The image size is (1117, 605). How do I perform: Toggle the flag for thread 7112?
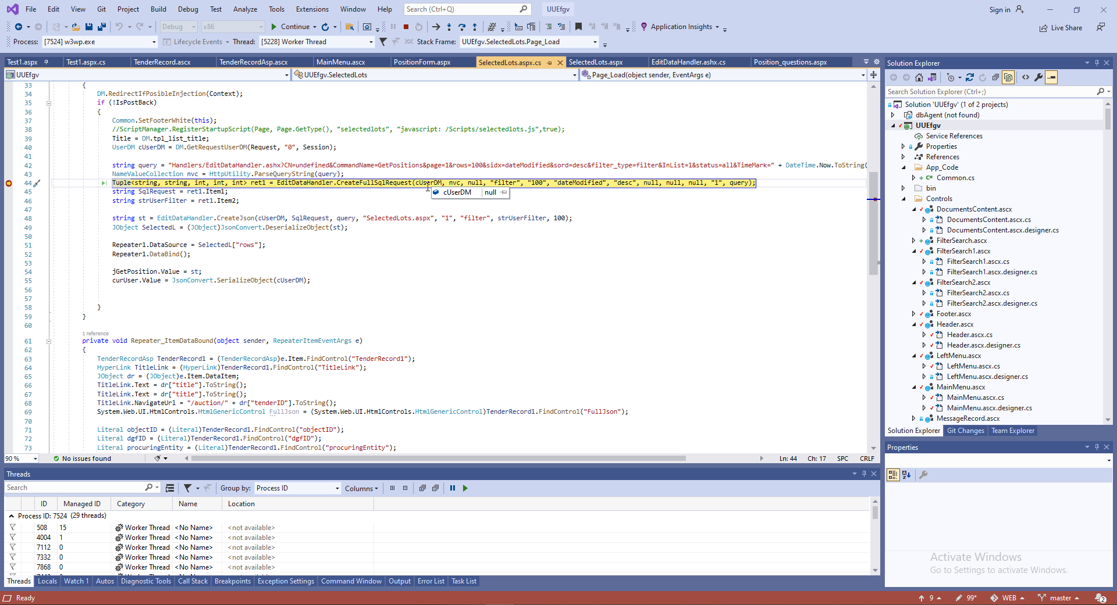[x=12, y=547]
